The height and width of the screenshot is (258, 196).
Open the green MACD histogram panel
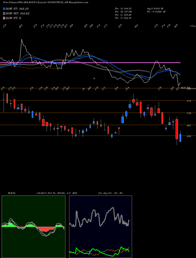click(33, 227)
